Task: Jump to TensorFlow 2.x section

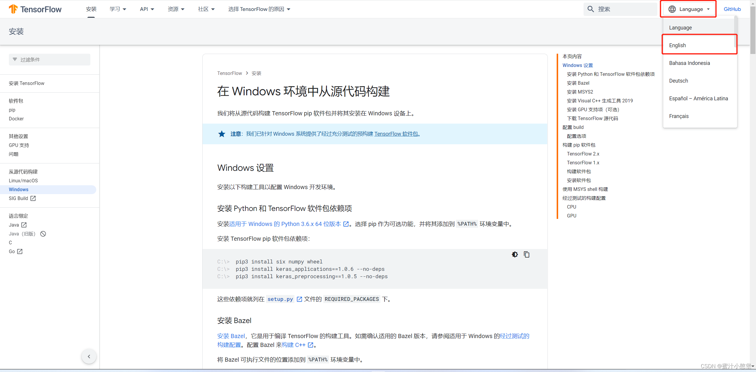Action: point(583,154)
